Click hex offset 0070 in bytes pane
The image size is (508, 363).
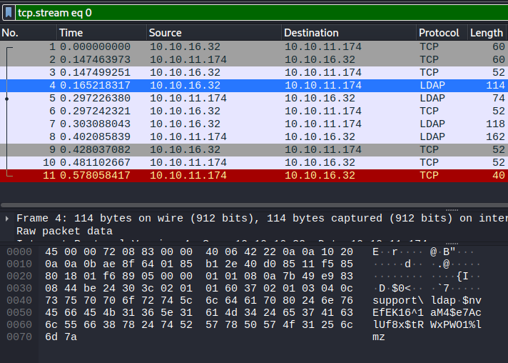coord(19,337)
